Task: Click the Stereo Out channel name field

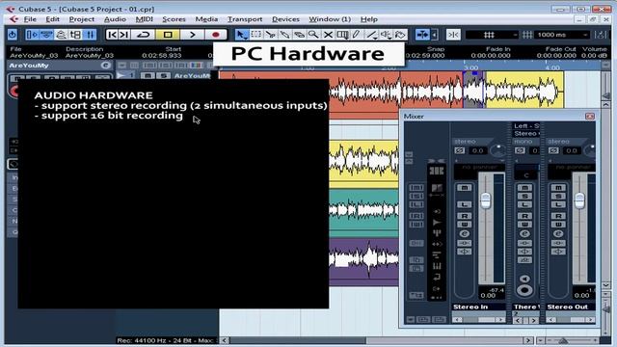Action: 570,307
